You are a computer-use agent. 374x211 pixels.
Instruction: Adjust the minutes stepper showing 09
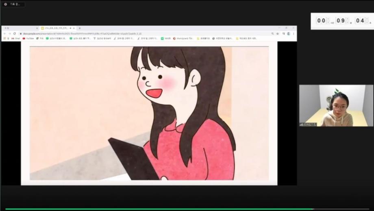pyautogui.click(x=348, y=21)
